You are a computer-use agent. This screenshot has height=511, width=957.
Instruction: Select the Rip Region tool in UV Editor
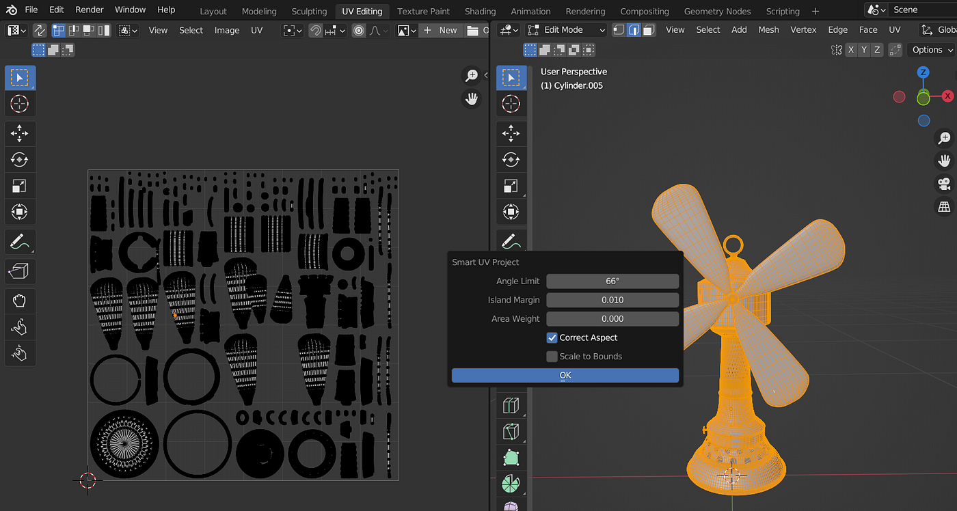coord(20,271)
